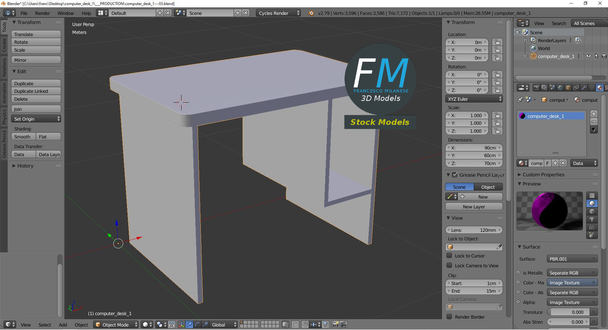Add a new material slot with plus

coord(594,114)
